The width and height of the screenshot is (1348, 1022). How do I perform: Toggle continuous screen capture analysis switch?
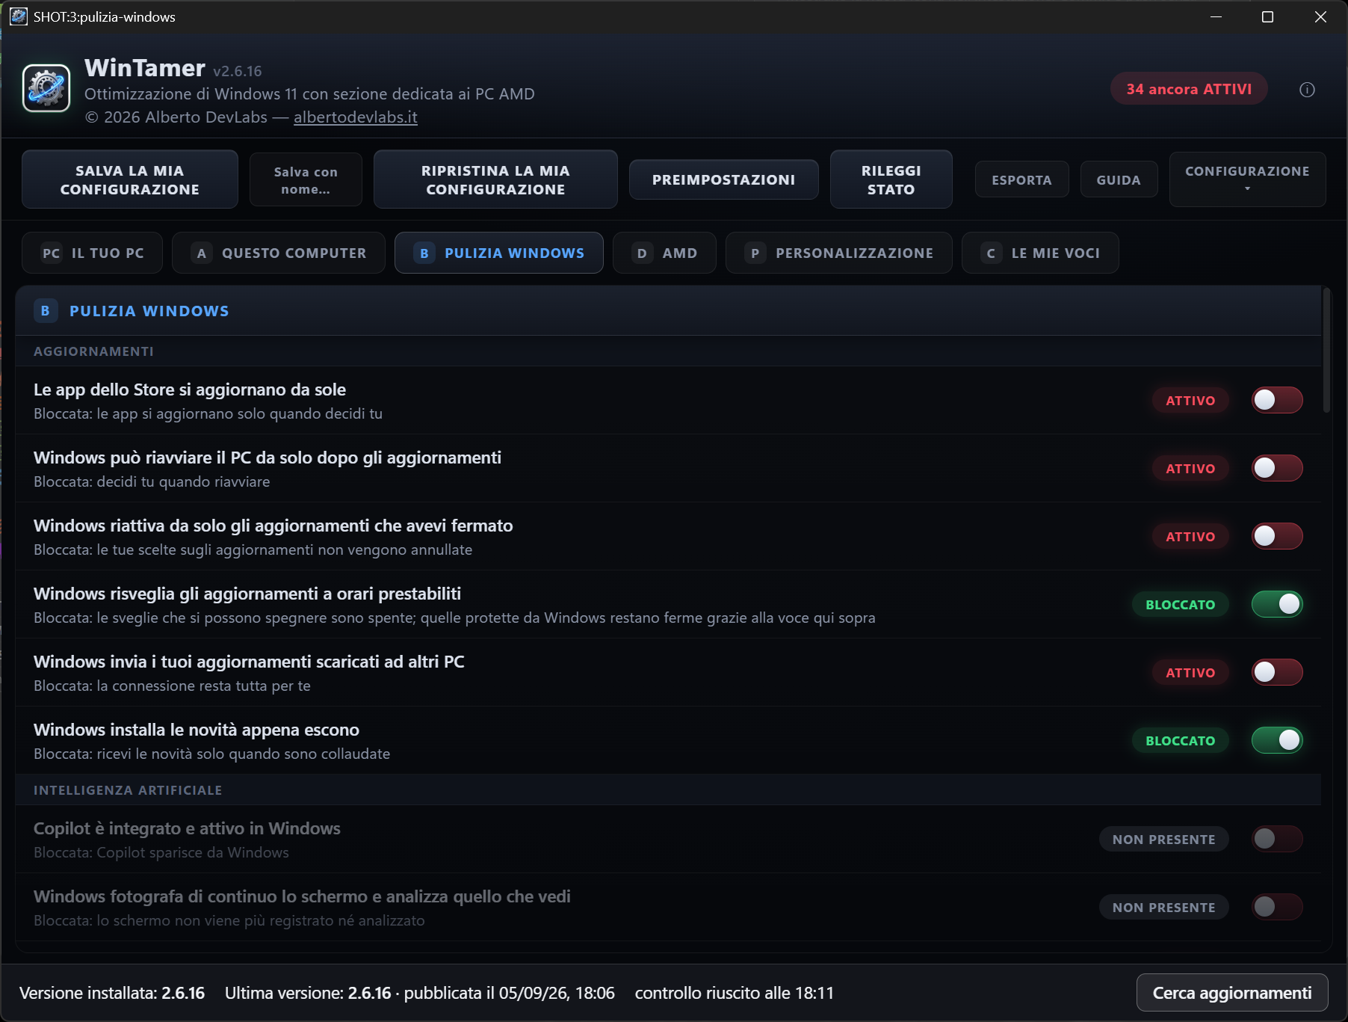coord(1277,907)
